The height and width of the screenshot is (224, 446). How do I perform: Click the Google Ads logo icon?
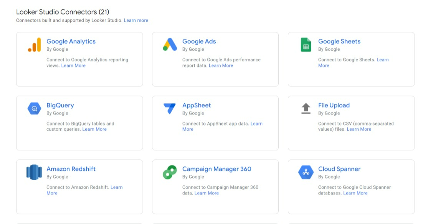(x=170, y=45)
